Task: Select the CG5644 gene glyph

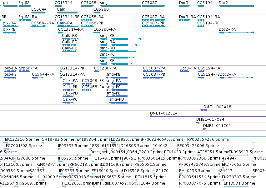Action: (38, 13)
